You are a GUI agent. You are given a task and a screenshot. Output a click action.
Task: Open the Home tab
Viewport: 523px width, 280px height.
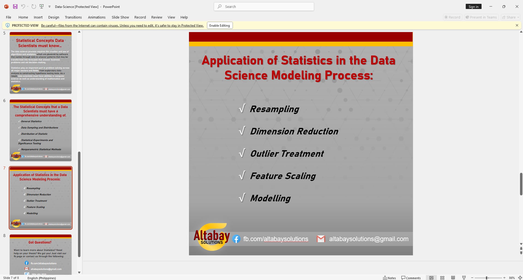click(23, 17)
